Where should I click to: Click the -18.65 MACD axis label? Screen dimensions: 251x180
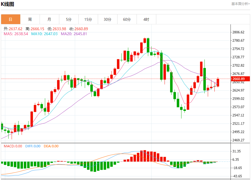click(x=237, y=168)
